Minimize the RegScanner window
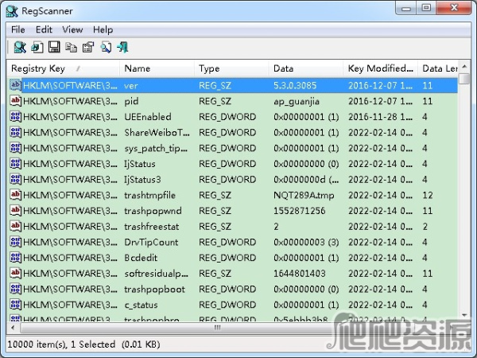The height and width of the screenshot is (358, 477). coord(406,8)
